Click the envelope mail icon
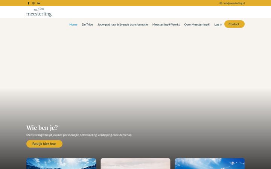The width and height of the screenshot is (271, 169). (x=221, y=3)
